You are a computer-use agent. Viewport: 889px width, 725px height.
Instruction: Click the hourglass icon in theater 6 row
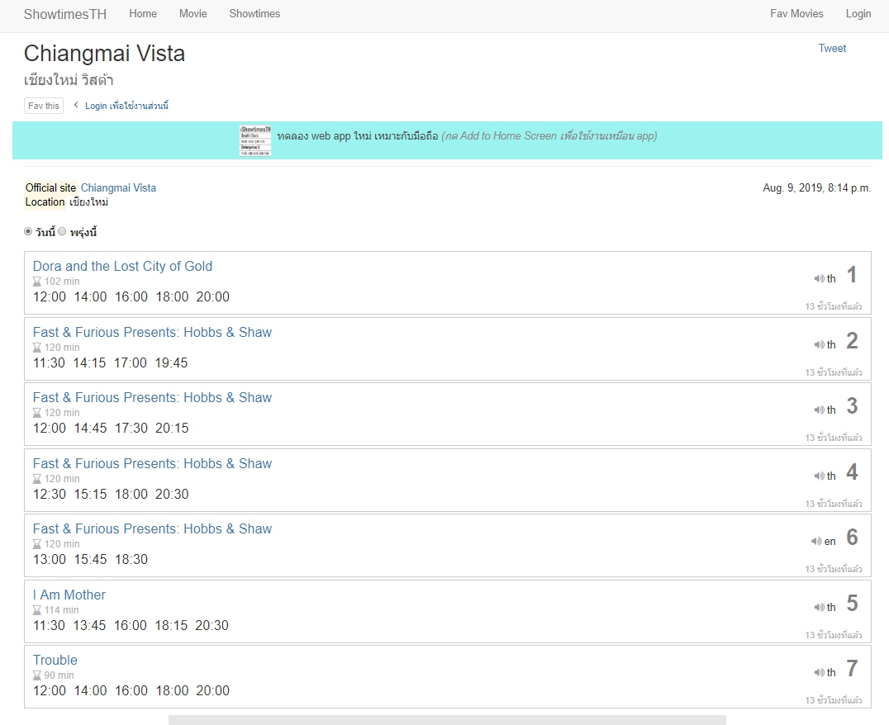click(37, 544)
